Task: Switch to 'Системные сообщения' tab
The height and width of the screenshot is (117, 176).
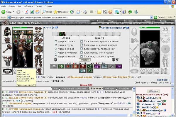Action: click(74, 89)
